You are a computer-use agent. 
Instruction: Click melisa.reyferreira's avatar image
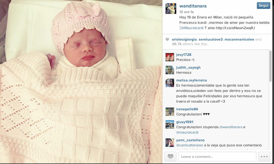tap(170, 83)
